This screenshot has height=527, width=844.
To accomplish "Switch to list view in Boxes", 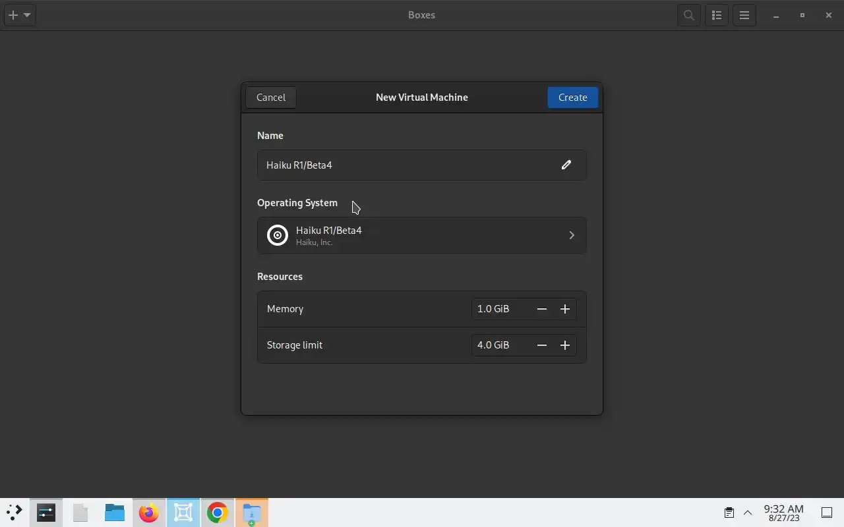I will (x=717, y=15).
